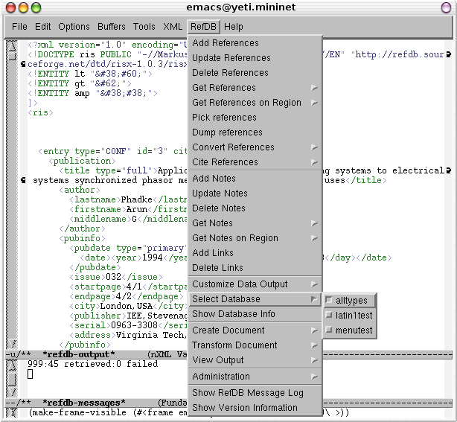Open the Buffers menu

[112, 27]
